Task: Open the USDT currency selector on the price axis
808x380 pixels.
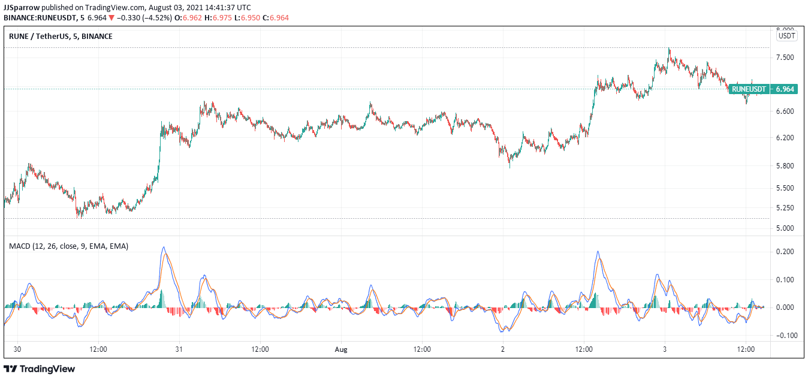Action: pyautogui.click(x=786, y=36)
